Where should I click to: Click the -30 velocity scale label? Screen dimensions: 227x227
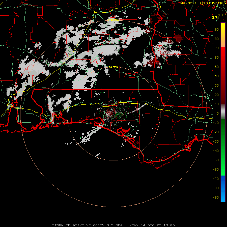[x=216, y=141]
